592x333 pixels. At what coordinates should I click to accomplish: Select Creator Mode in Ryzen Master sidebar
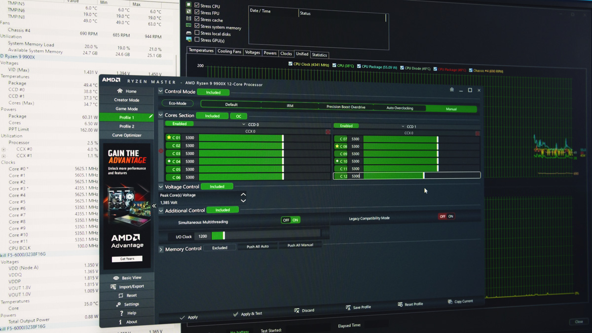(x=126, y=100)
